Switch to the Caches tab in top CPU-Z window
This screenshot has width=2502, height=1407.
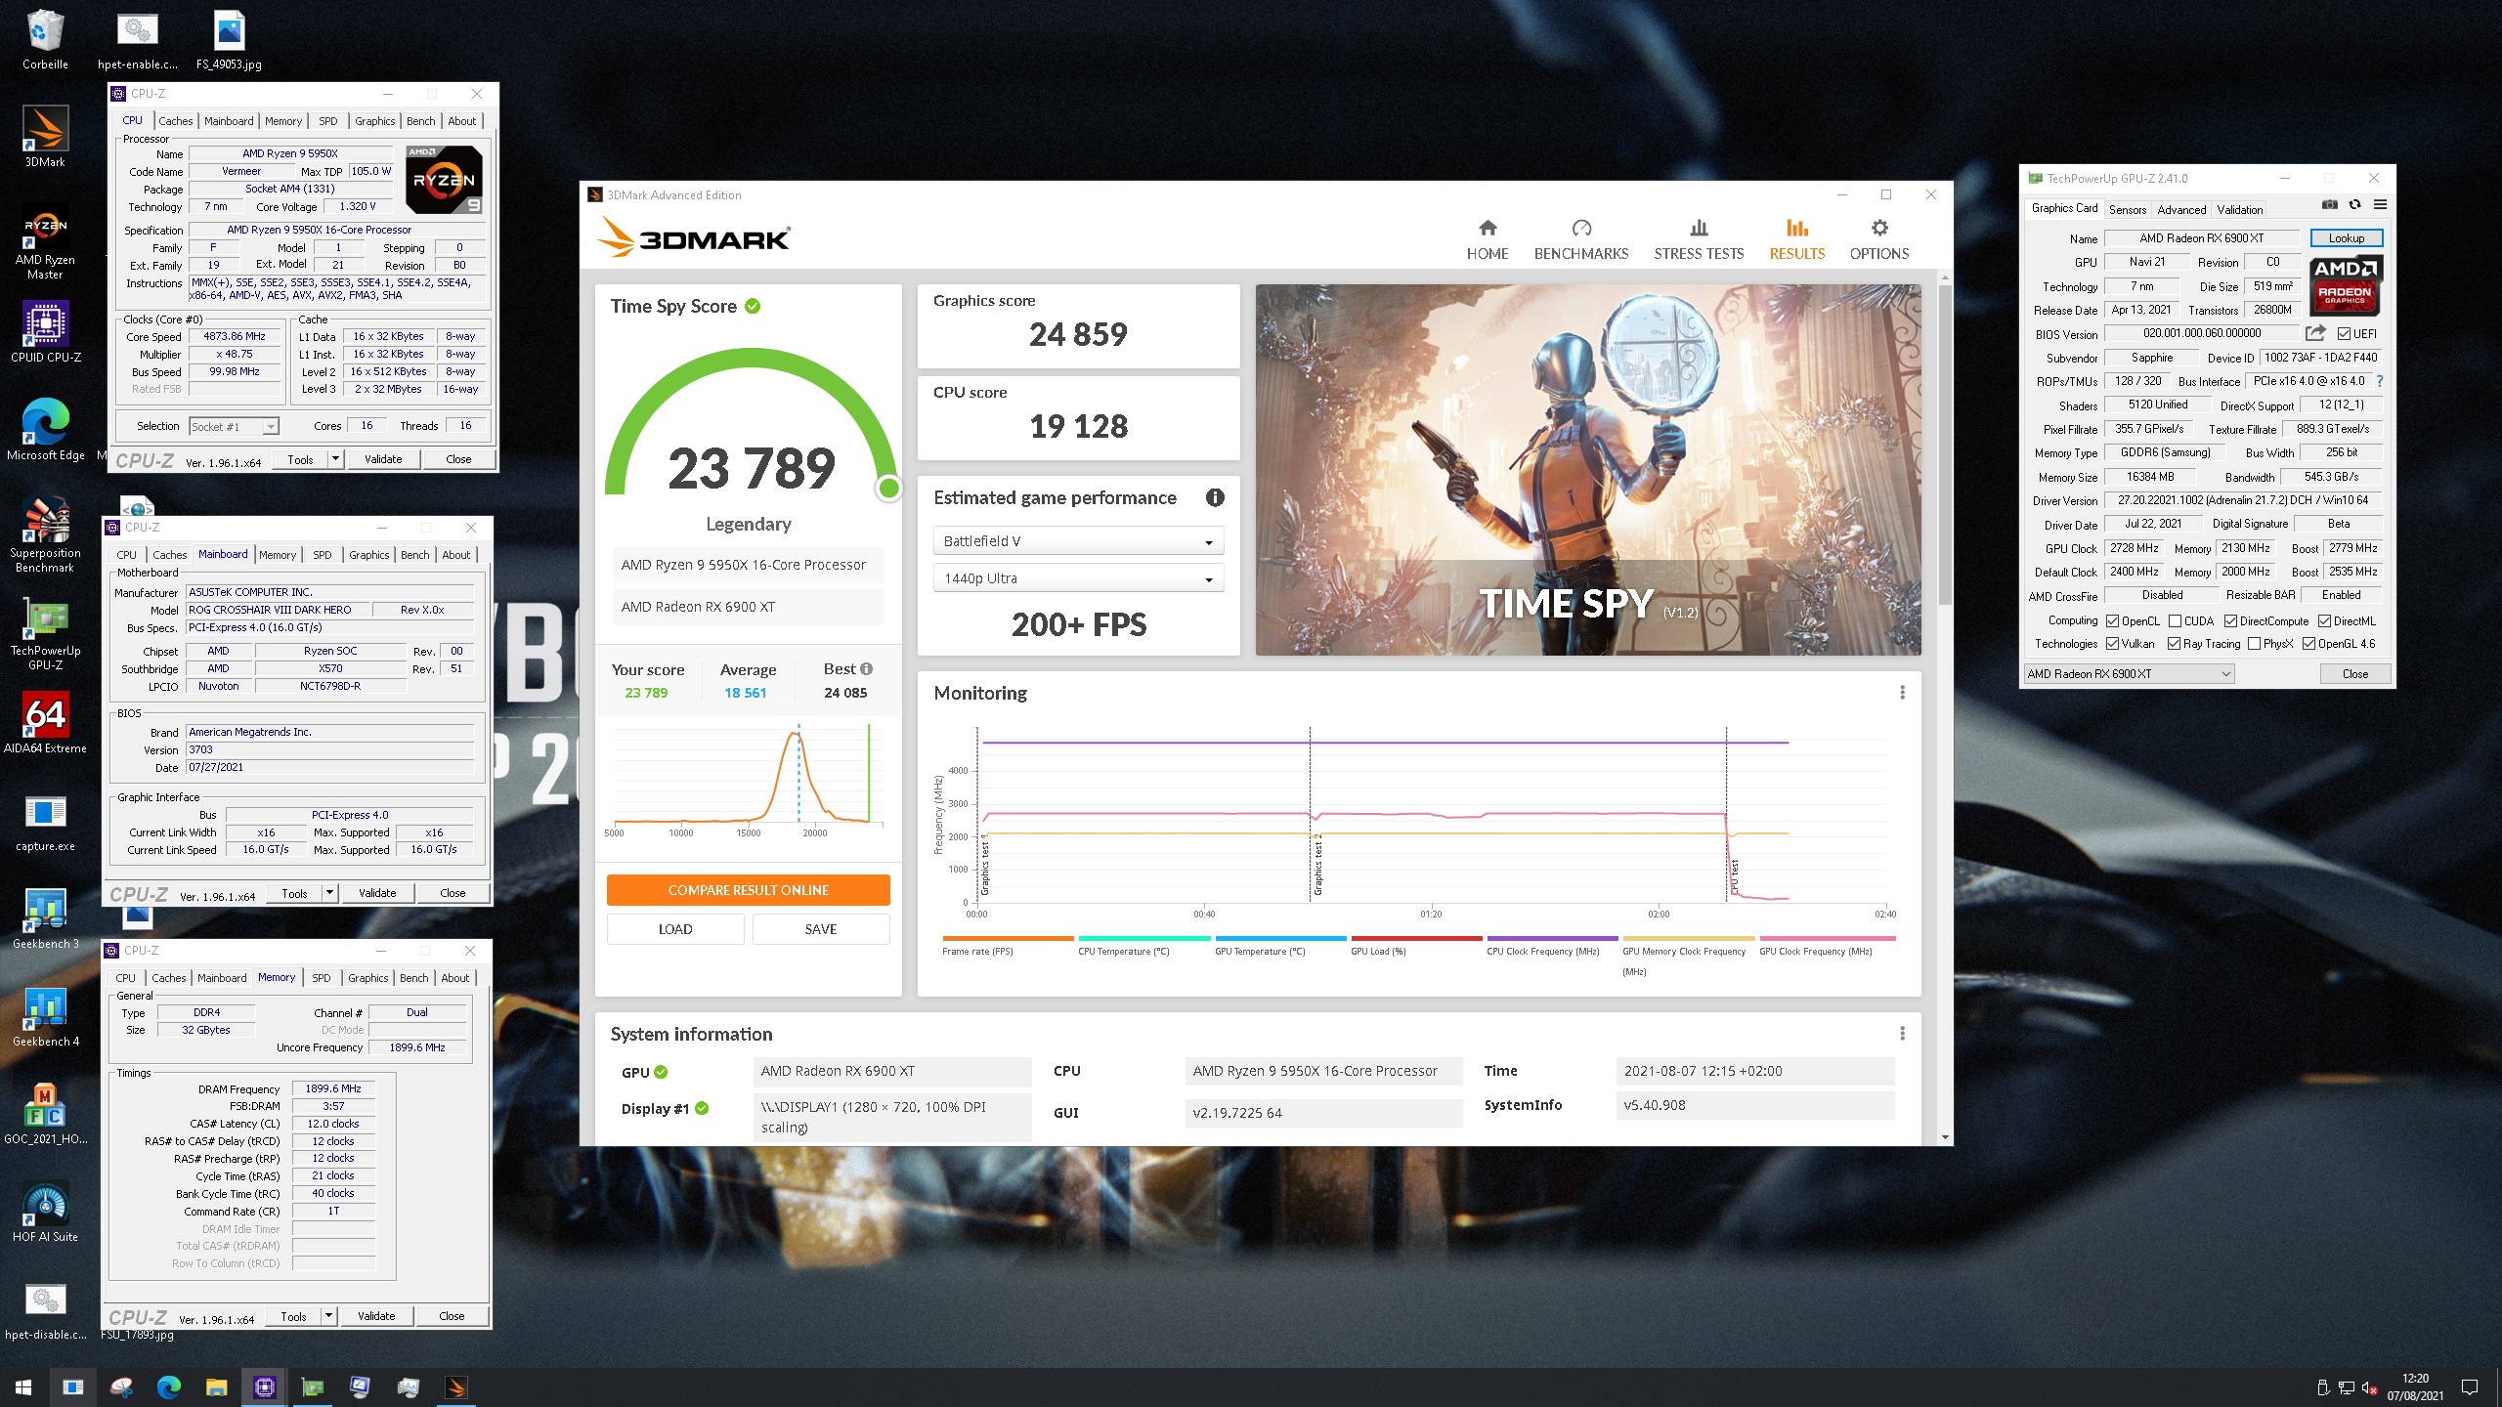(176, 121)
